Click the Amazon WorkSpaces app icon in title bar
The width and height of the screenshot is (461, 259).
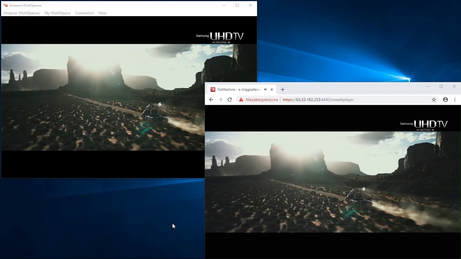click(6, 5)
